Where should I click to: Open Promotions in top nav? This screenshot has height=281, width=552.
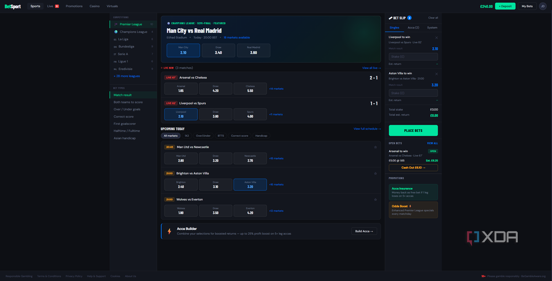coord(74,6)
